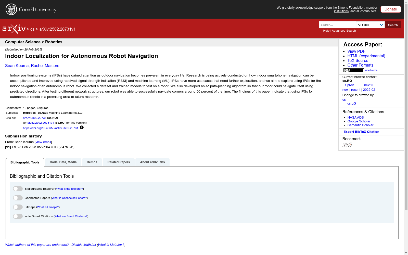This screenshot has height=255, width=408.
Task: Open arXiv:2502.20731 cite link
Action: (x=35, y=118)
